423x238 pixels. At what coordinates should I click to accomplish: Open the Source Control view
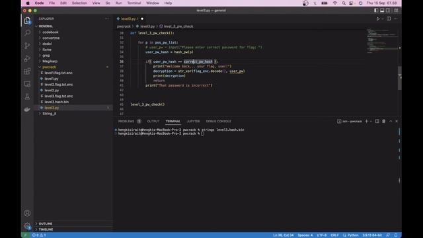(x=27, y=46)
